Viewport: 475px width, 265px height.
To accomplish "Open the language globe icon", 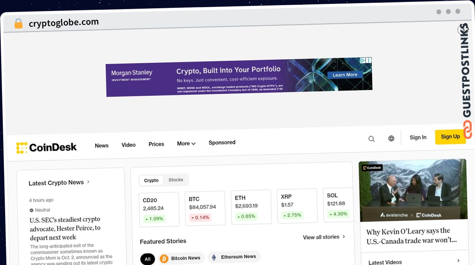I will click(x=391, y=138).
